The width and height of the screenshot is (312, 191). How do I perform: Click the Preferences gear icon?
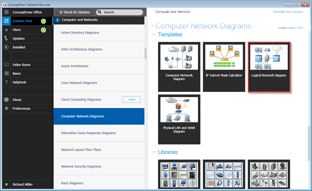(6, 108)
